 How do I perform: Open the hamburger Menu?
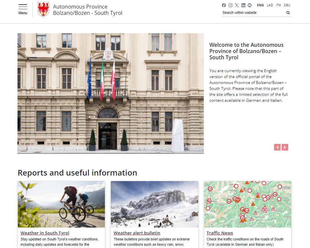[23, 9]
